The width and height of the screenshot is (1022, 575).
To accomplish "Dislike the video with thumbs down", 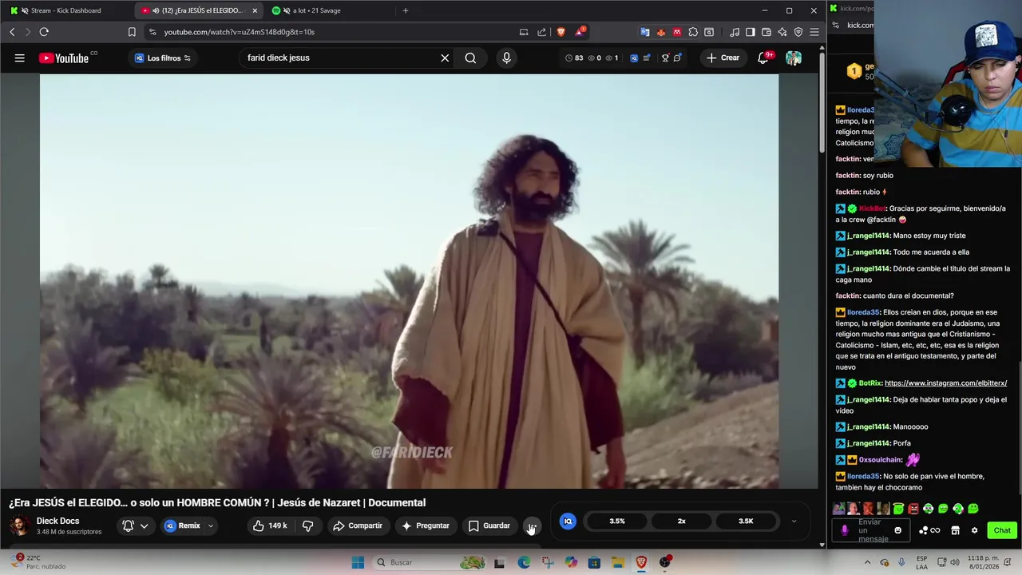I will click(x=307, y=525).
